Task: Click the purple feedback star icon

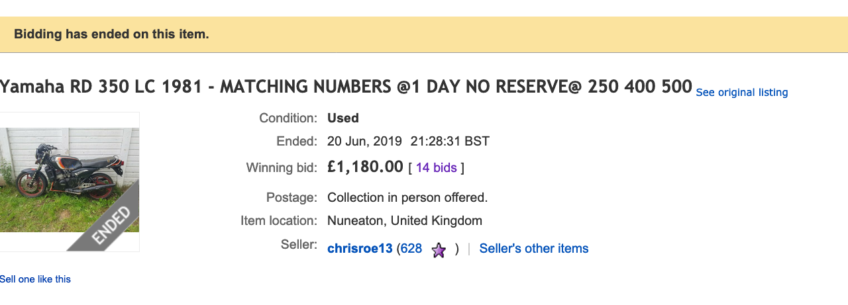Action: coord(439,250)
